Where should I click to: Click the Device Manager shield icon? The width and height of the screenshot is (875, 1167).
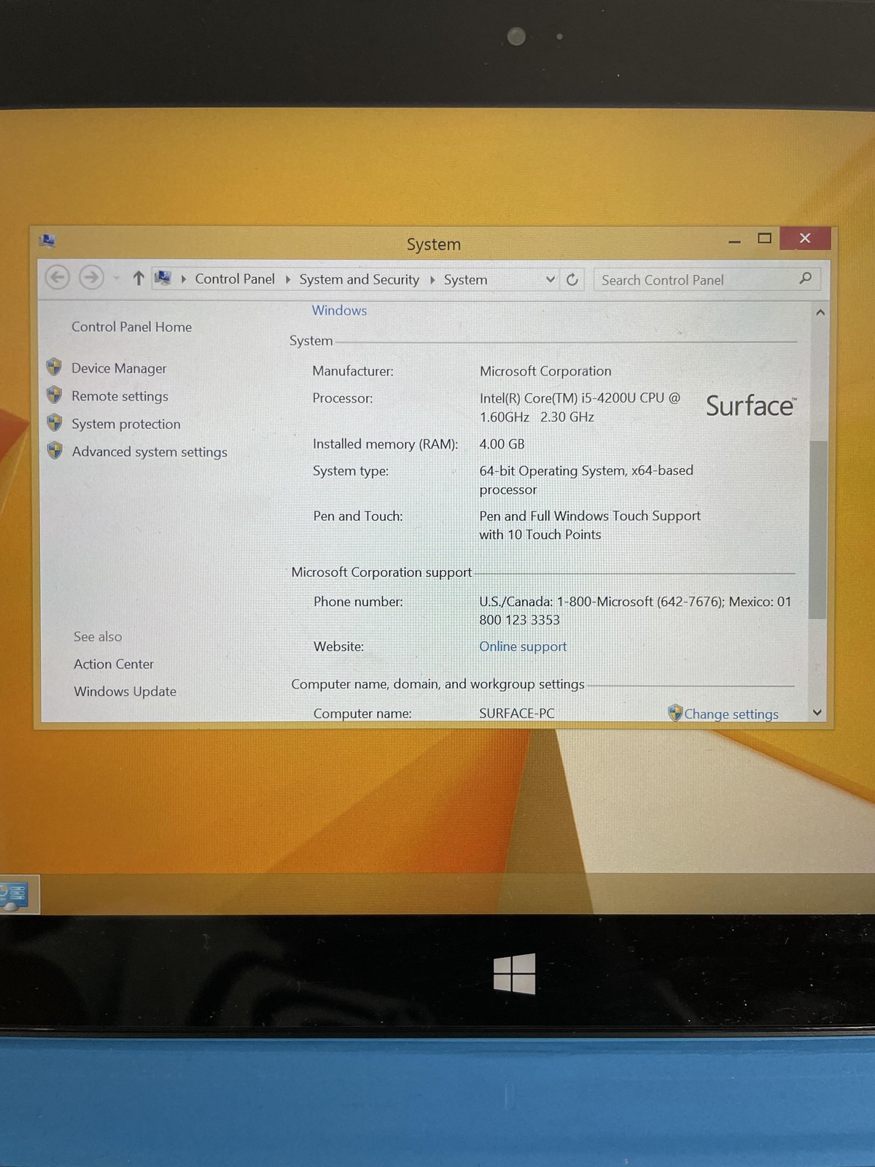click(54, 367)
